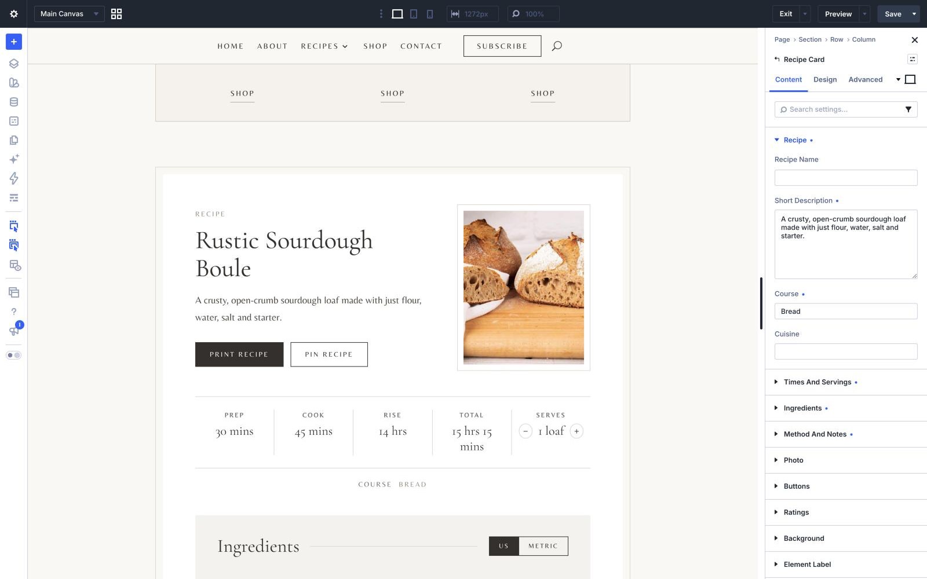
Task: Expand the Method And Notes group
Action: pyautogui.click(x=846, y=434)
